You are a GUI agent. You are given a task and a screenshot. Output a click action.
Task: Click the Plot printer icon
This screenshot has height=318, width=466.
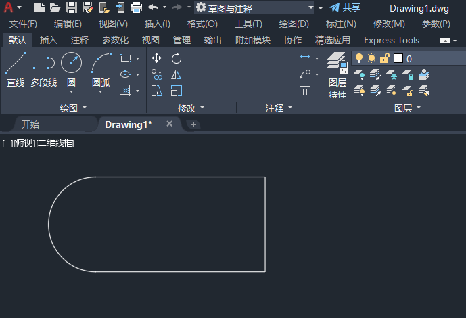137,7
